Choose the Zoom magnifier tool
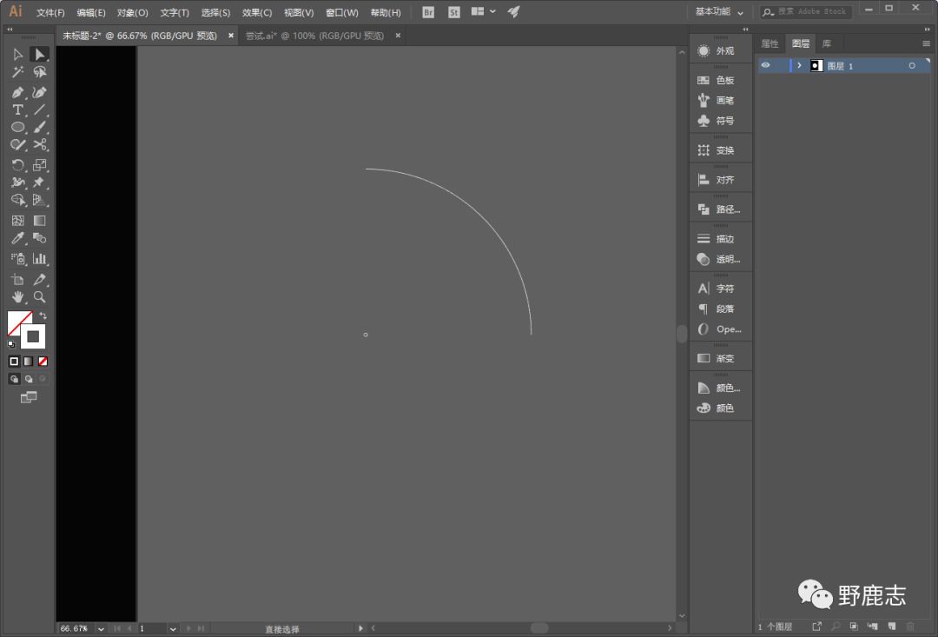 coord(40,297)
